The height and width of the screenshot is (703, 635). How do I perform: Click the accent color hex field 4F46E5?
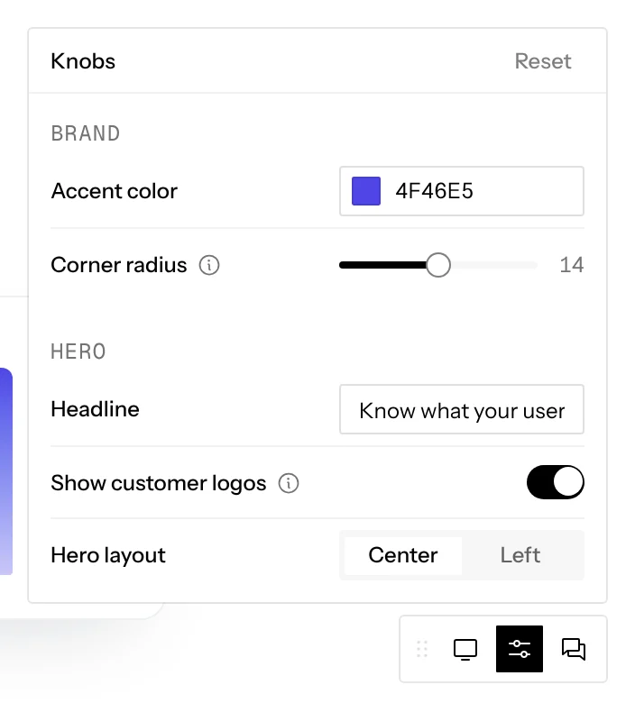[x=461, y=191]
